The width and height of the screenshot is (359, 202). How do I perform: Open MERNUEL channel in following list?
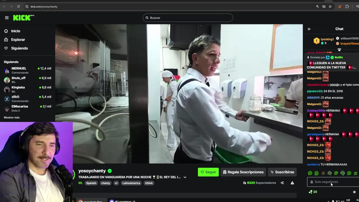pyautogui.click(x=27, y=70)
